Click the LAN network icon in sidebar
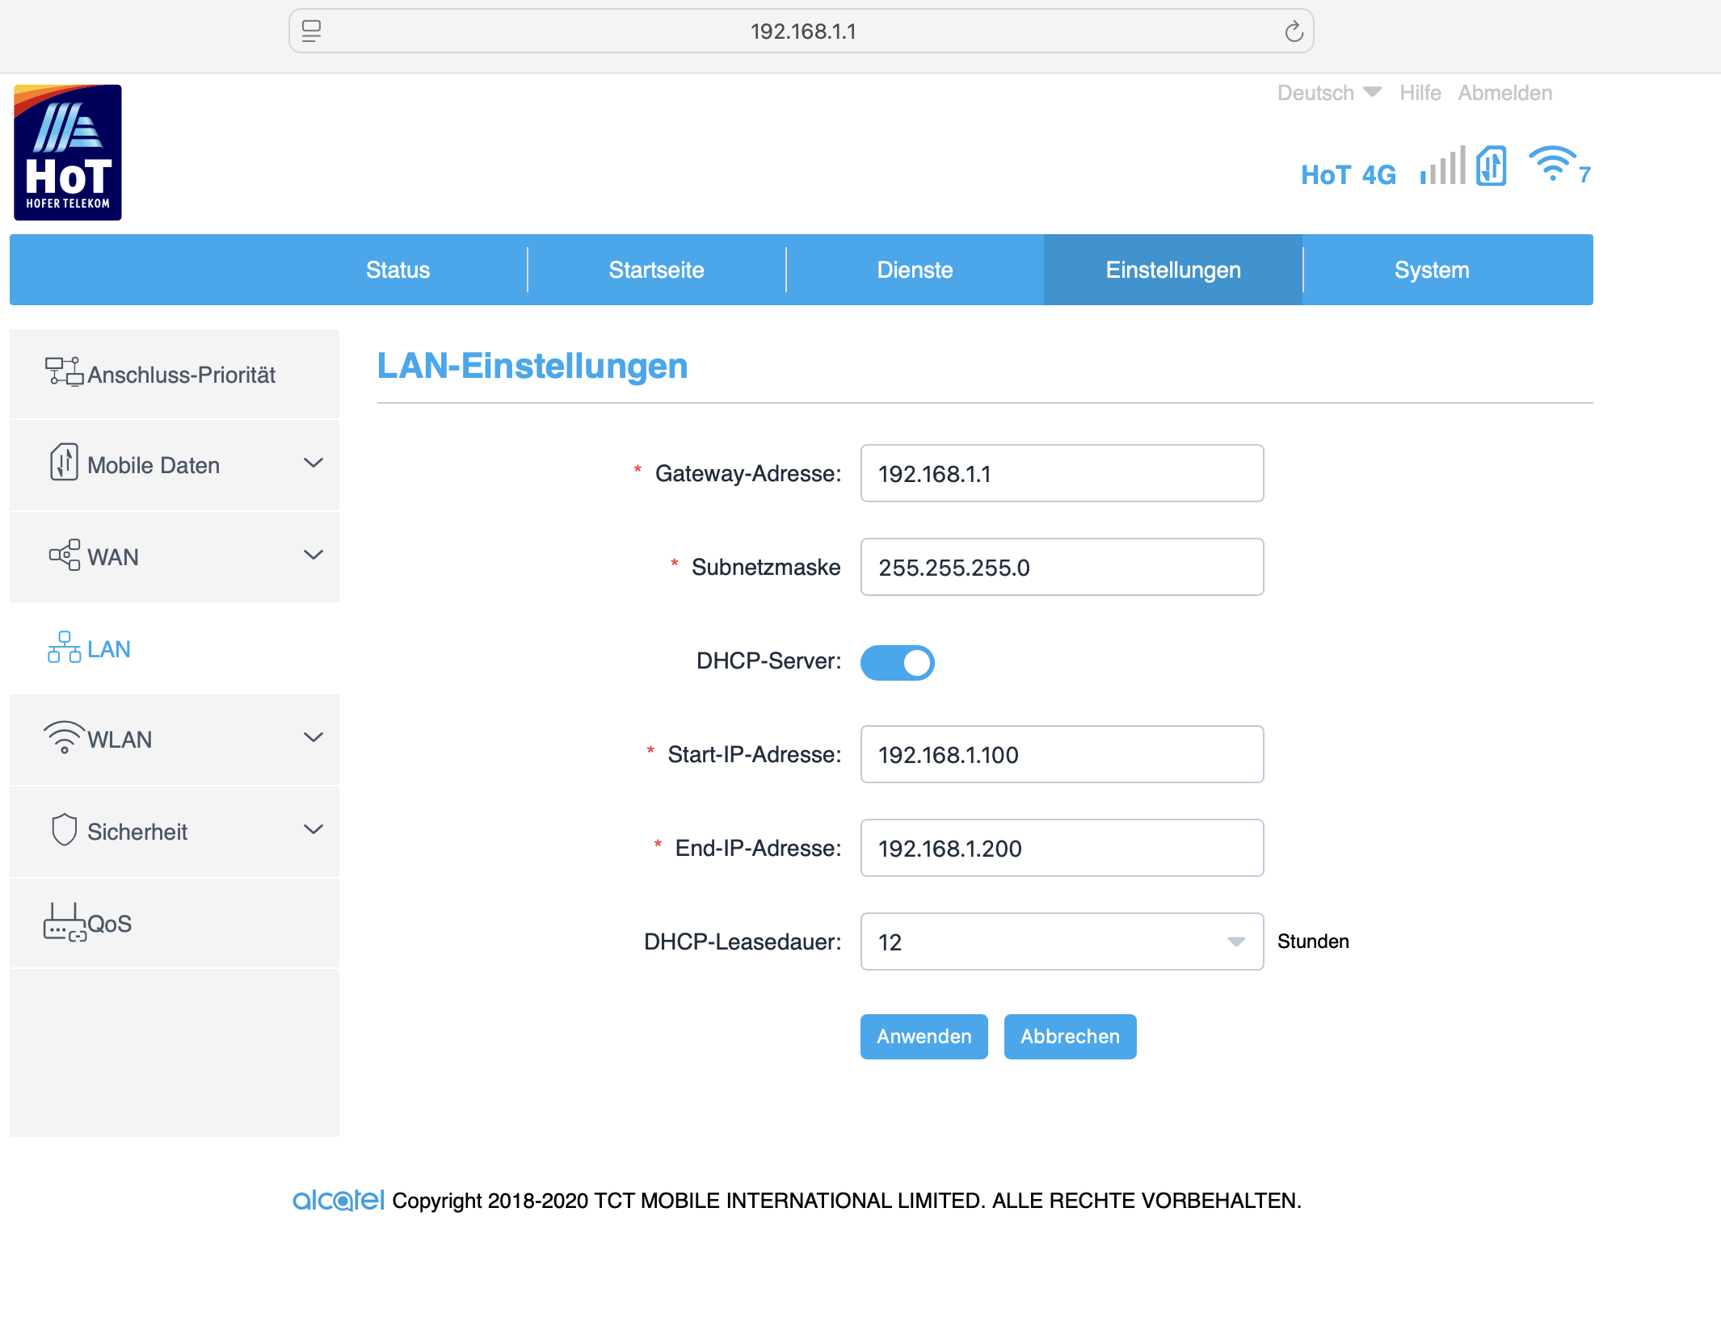1721x1321 pixels. pyautogui.click(x=64, y=648)
